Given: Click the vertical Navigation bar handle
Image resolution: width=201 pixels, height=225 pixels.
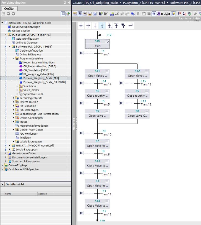Looking at the screenshot, I should tap(74, 124).
